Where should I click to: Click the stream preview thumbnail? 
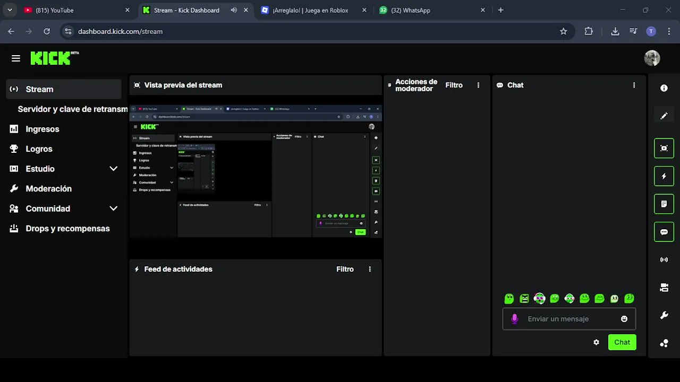pos(256,171)
